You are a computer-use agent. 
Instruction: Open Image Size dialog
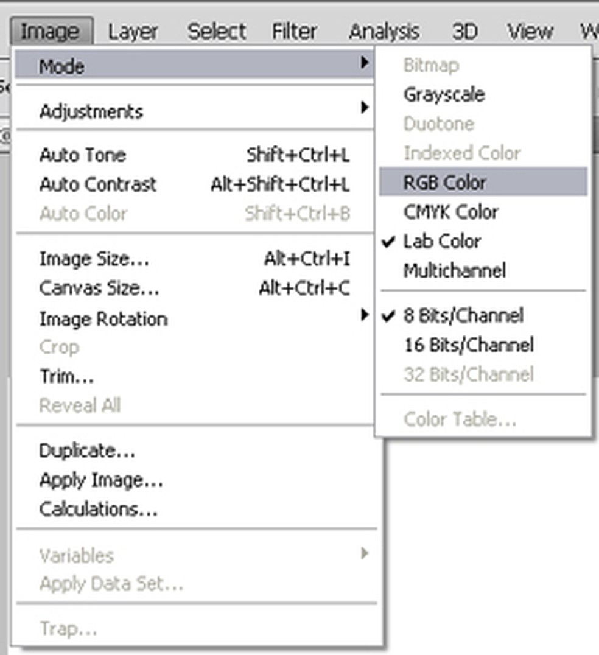[94, 259]
